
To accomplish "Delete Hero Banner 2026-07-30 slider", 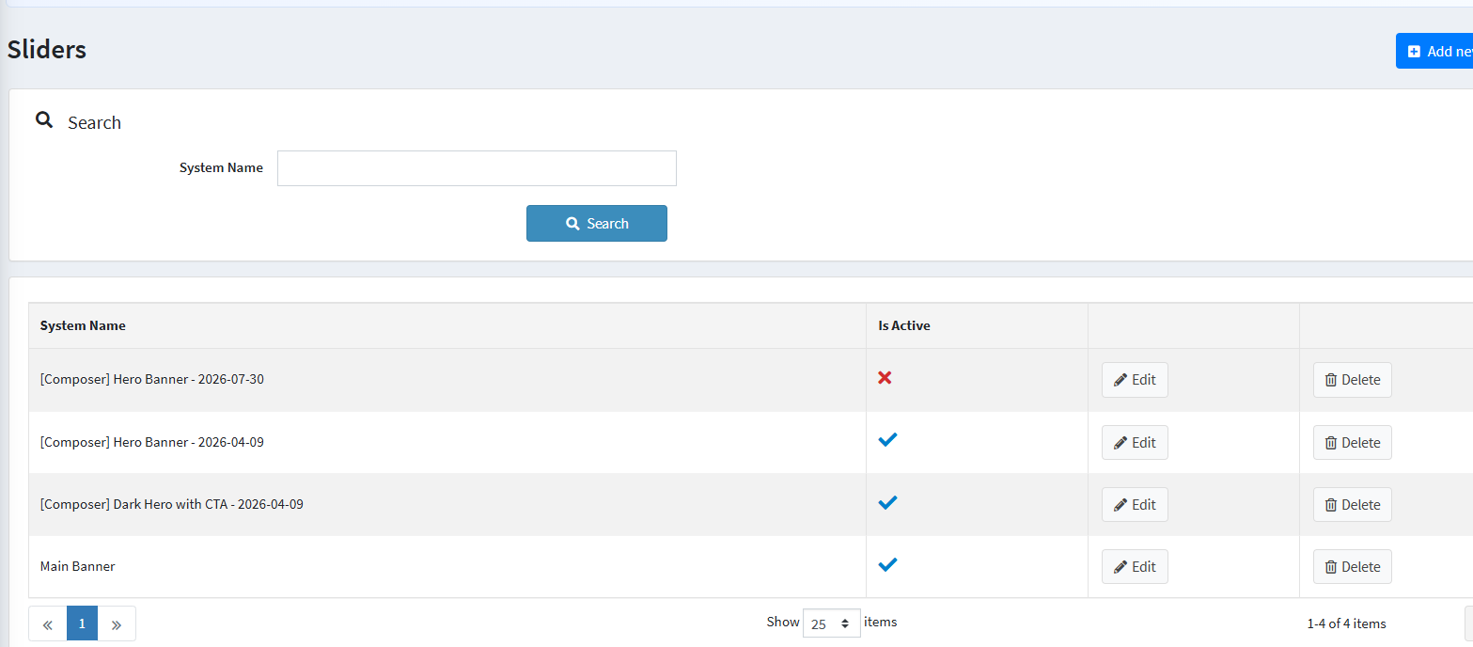I will click(x=1353, y=380).
